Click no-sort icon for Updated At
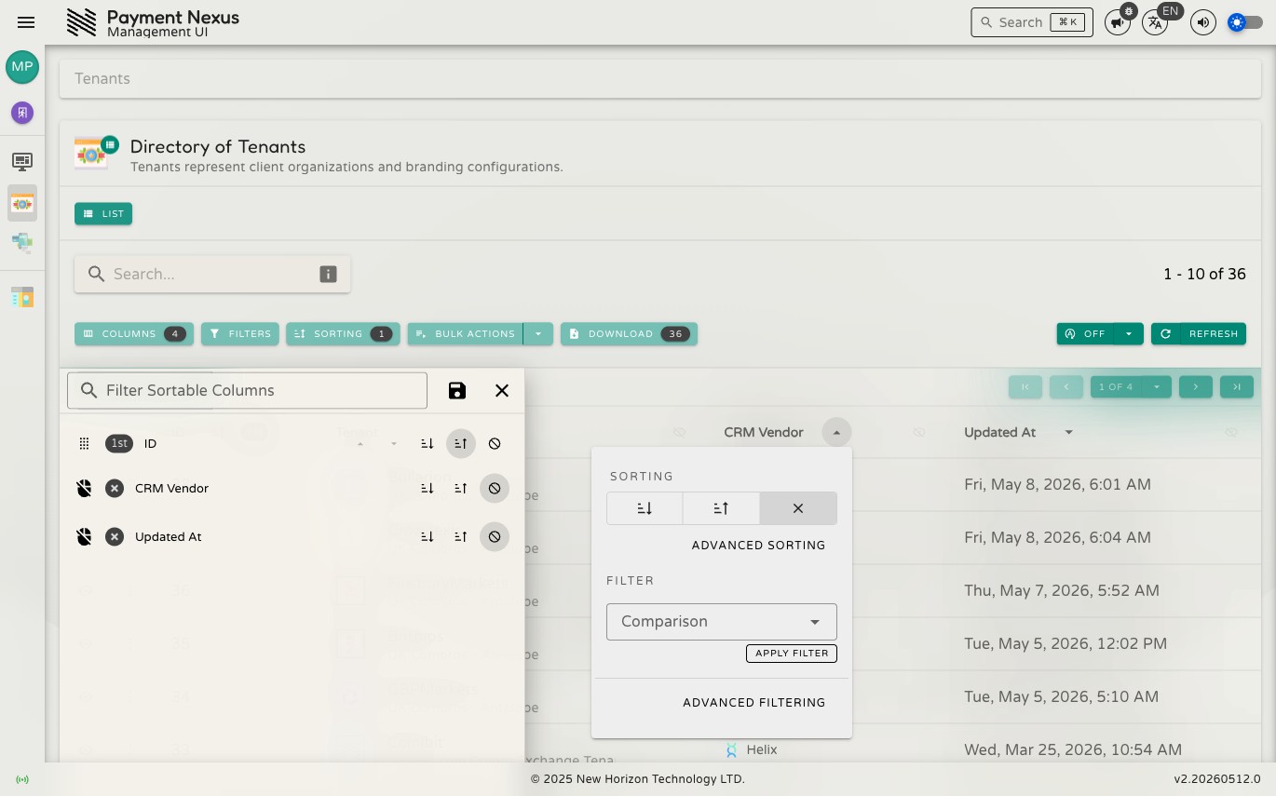 495,536
